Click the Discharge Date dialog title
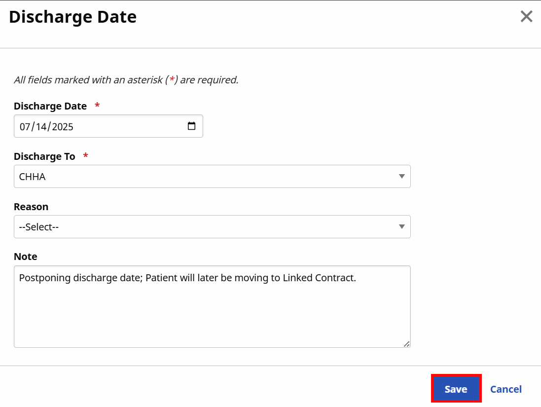Screen dimensions: 541x407 tap(72, 16)
